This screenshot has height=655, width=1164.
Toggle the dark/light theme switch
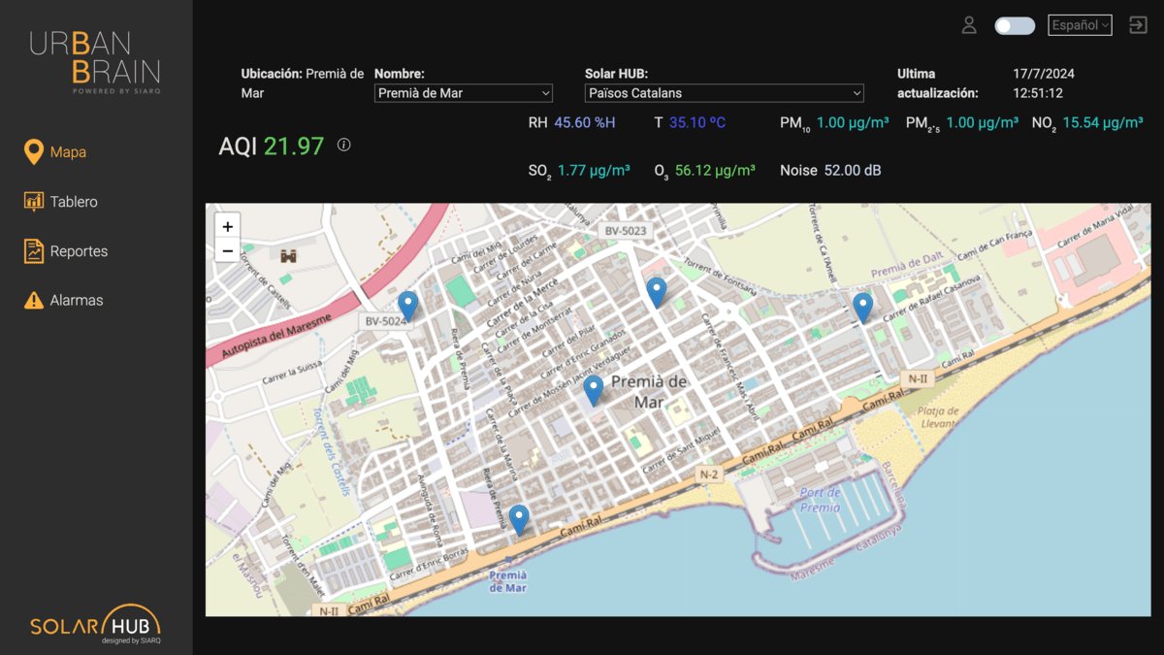[1015, 26]
